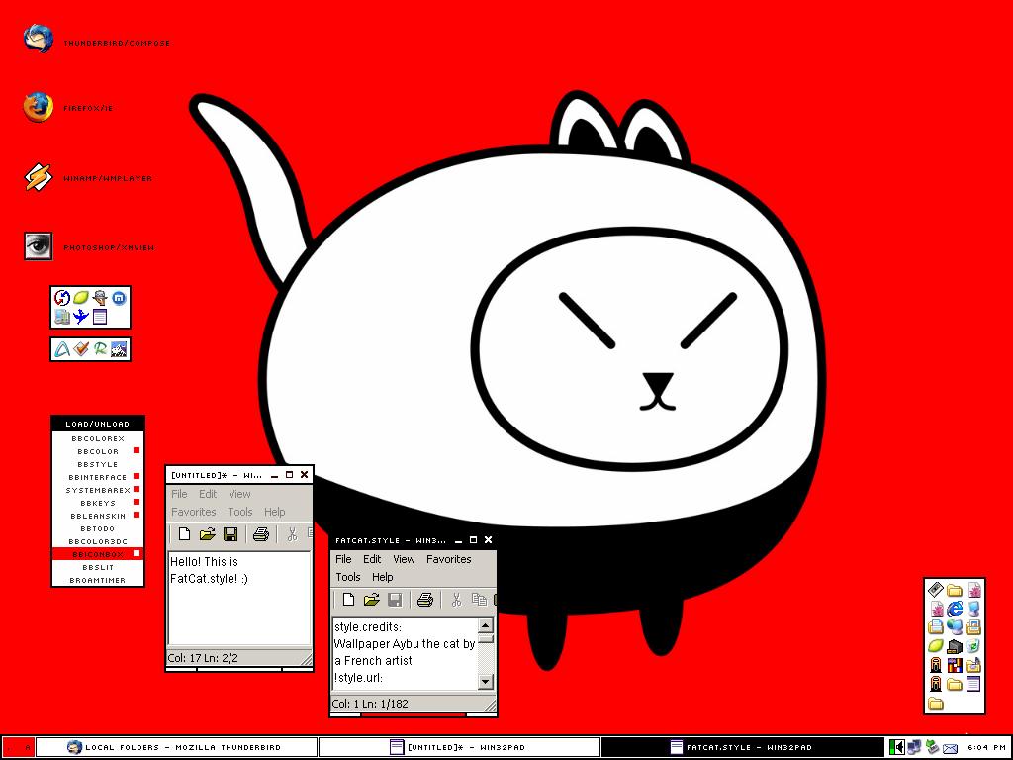Open Favorites menu in fatcat.style window
The image size is (1013, 760).
point(449,559)
